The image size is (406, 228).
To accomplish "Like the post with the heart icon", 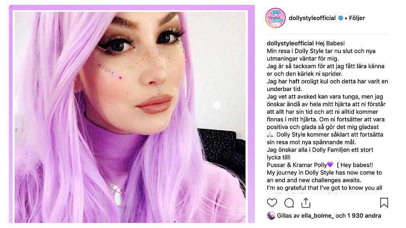I will tap(272, 203).
